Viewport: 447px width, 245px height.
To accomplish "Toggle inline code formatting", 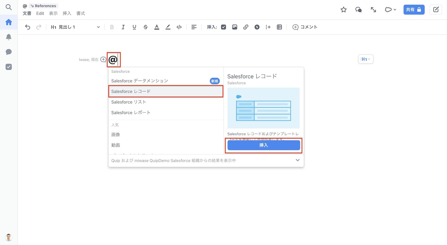I will 179,27.
